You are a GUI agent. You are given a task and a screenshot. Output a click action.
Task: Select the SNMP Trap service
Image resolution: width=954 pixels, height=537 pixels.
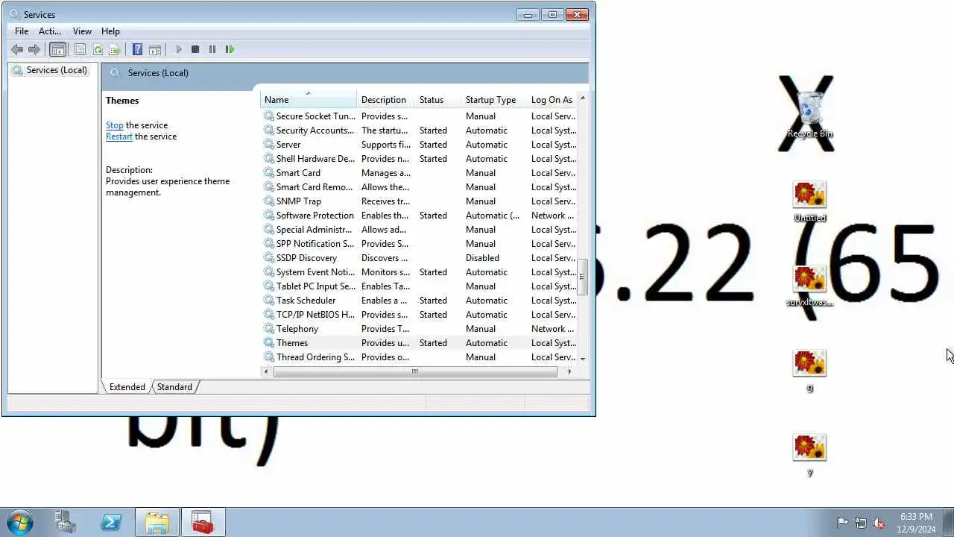420,201
